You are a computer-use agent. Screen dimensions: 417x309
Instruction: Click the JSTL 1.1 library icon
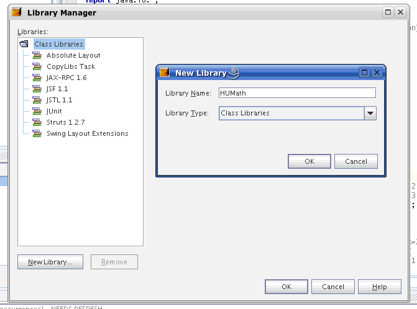37,100
